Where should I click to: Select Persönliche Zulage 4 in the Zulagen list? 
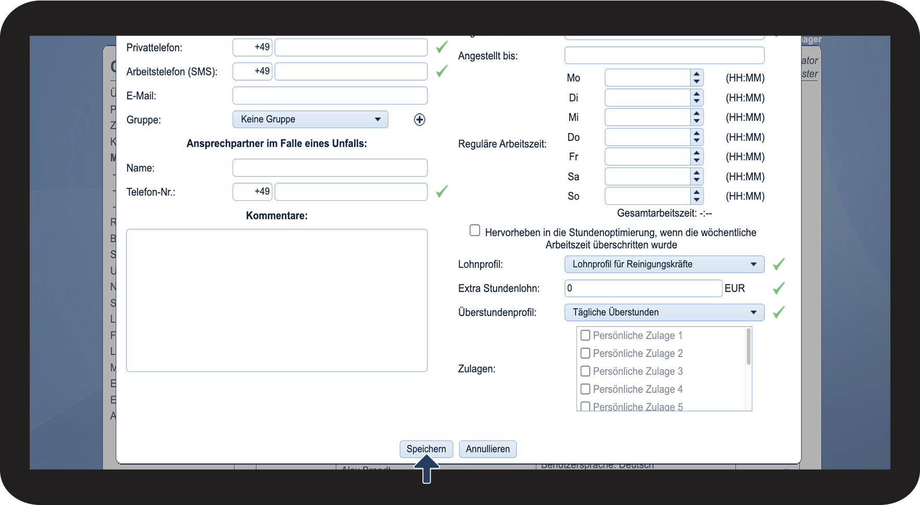(632, 389)
